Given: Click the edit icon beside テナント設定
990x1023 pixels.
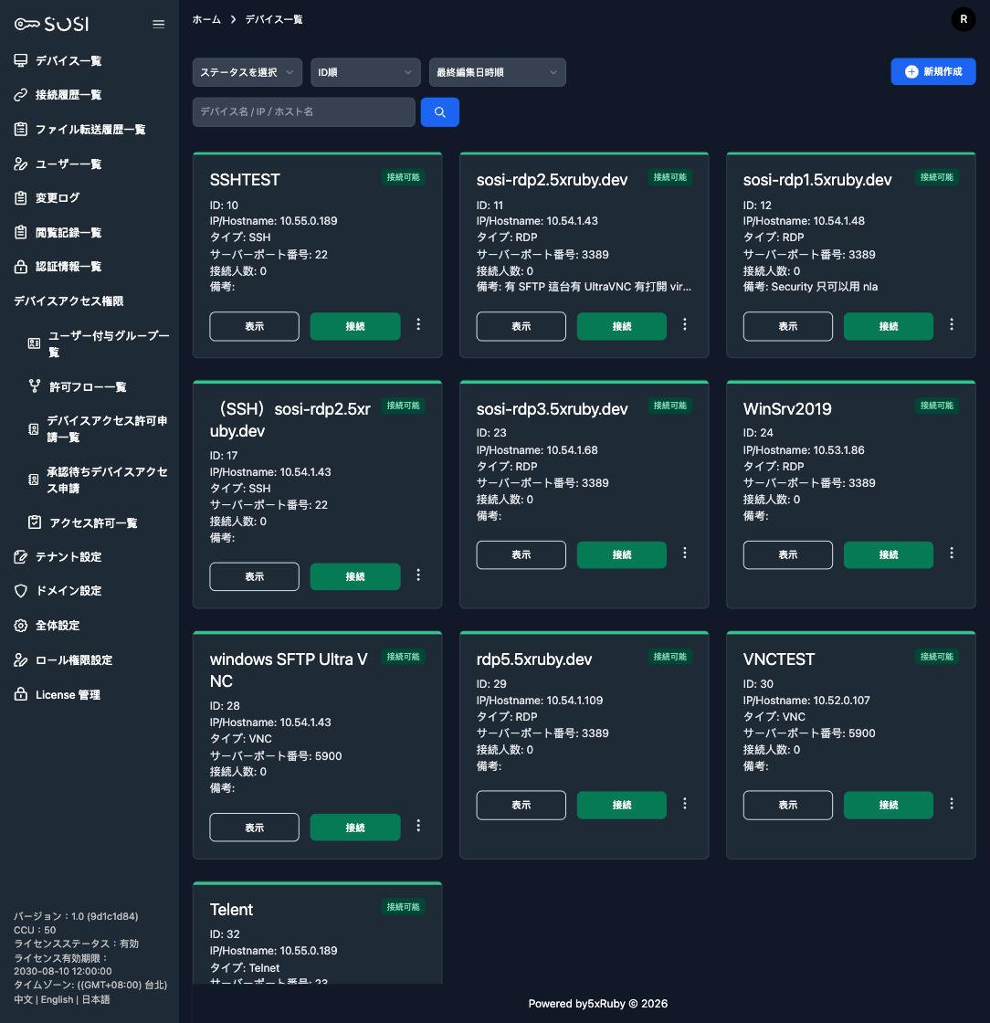Looking at the screenshot, I should point(21,556).
